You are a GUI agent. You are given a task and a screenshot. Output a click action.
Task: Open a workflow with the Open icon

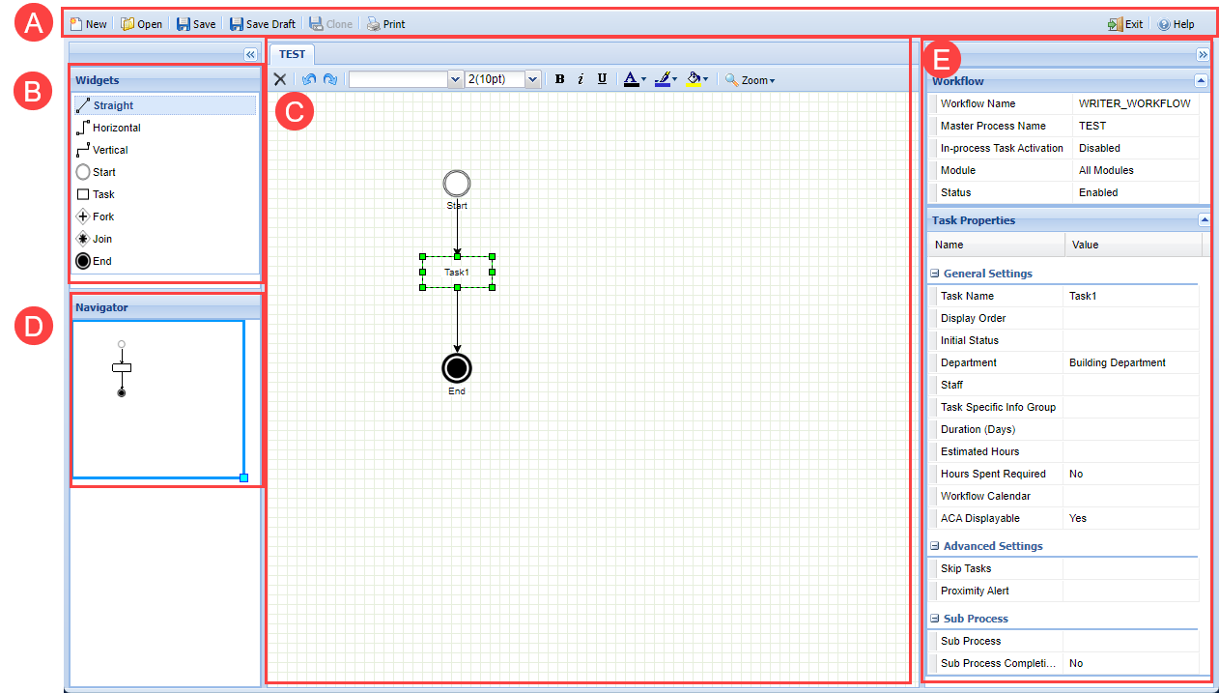pyautogui.click(x=128, y=24)
